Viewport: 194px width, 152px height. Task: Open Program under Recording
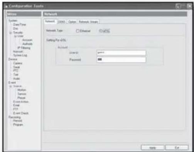coord(18,125)
